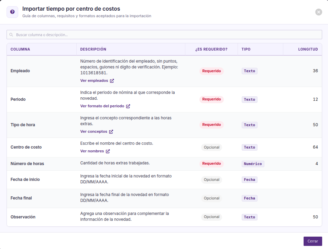Click the Requerido badge in Periodo row
Screen dimensions: 328x249
click(x=211, y=99)
